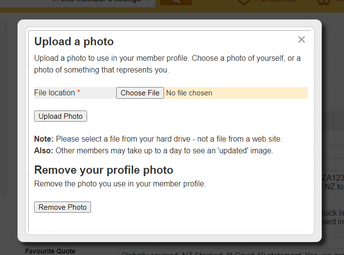Click the red required asterisk

coord(79,93)
